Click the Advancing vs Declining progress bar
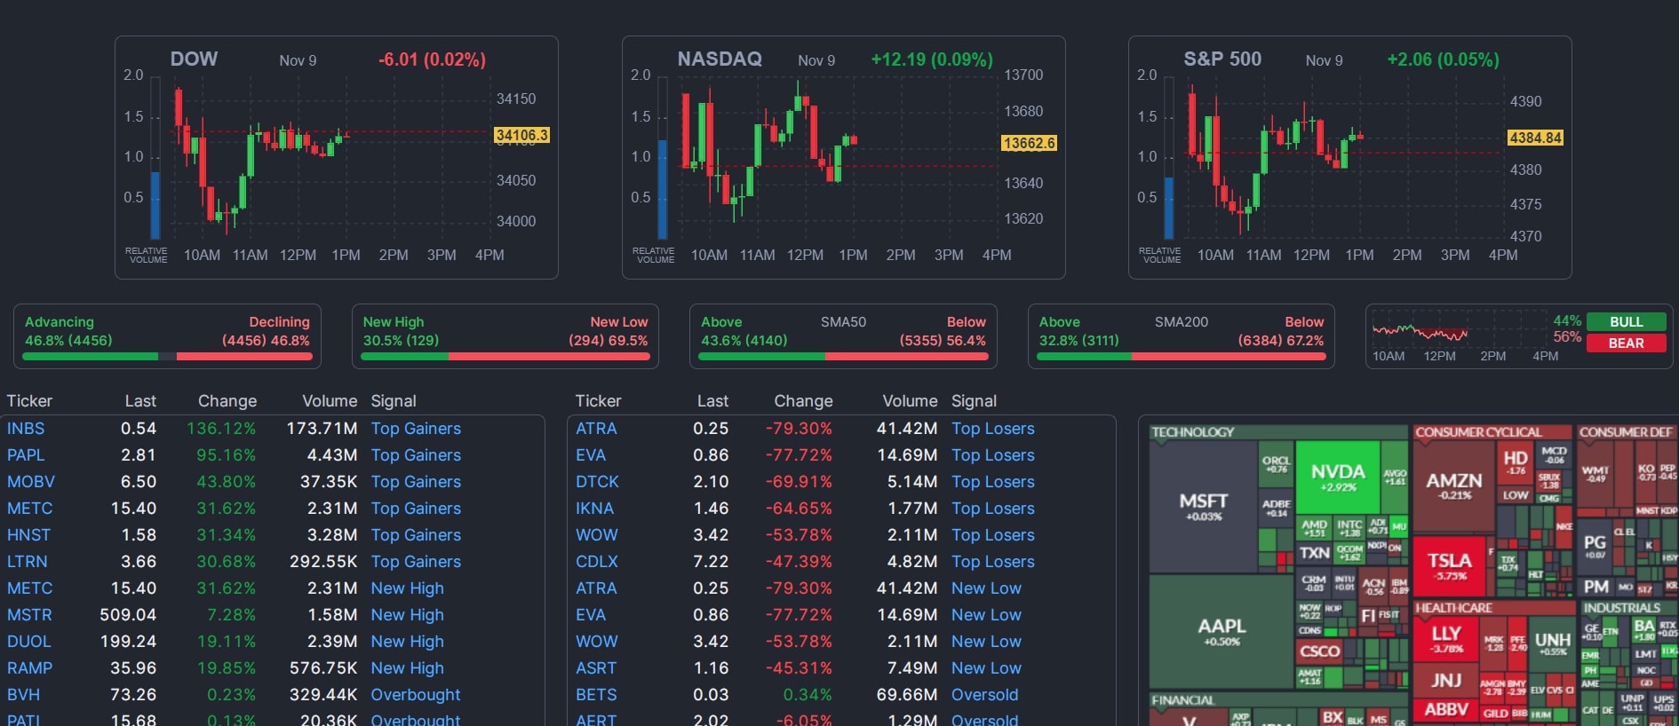Image resolution: width=1679 pixels, height=726 pixels. [x=167, y=356]
